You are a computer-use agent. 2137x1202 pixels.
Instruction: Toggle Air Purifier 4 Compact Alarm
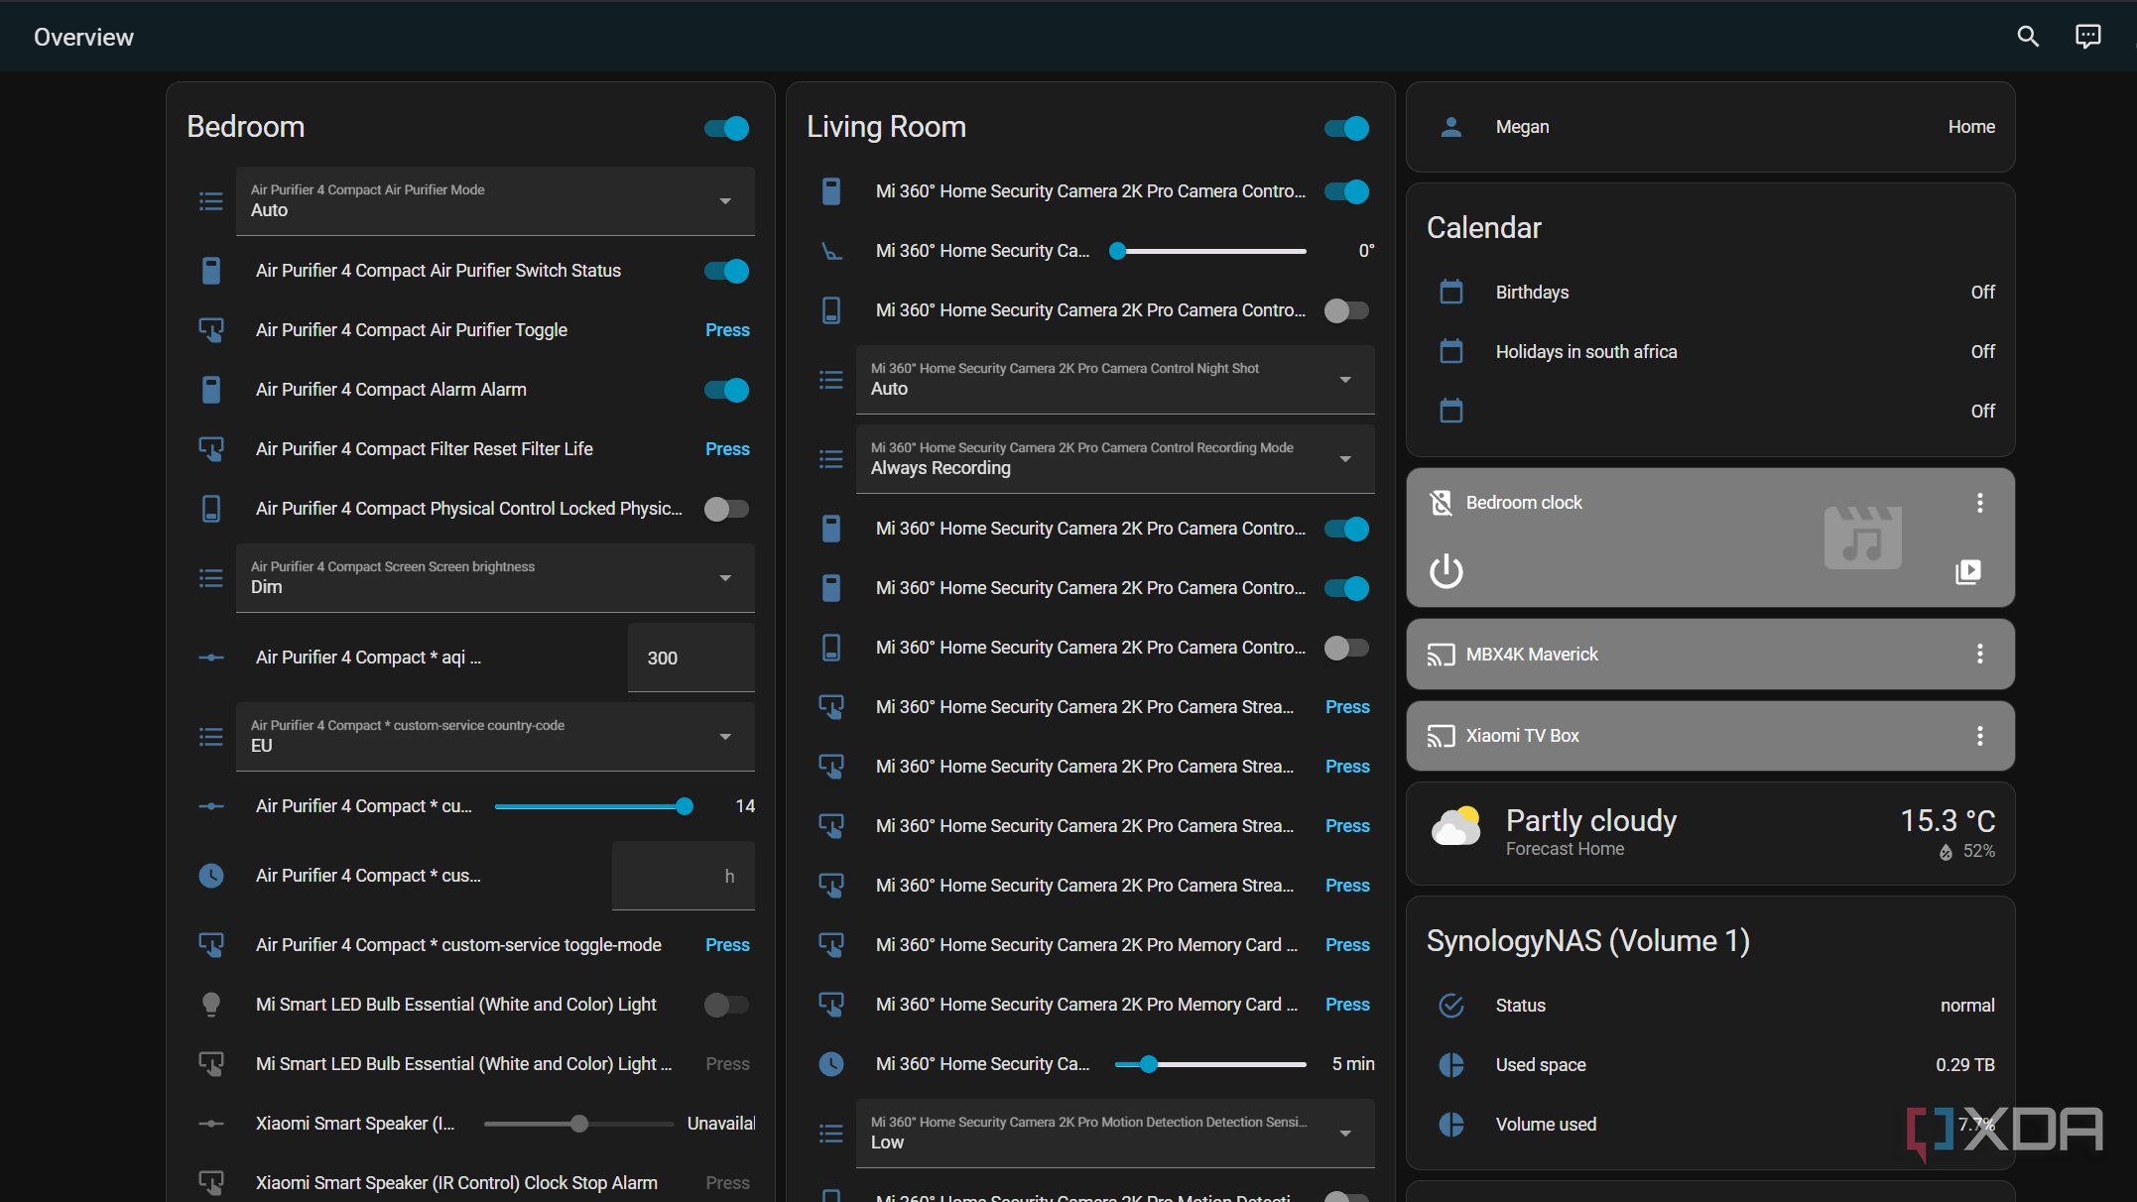click(x=726, y=390)
